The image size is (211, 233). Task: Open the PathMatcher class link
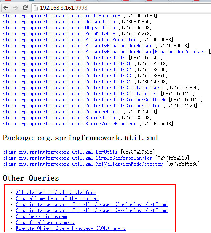pyautogui.click(x=59, y=34)
